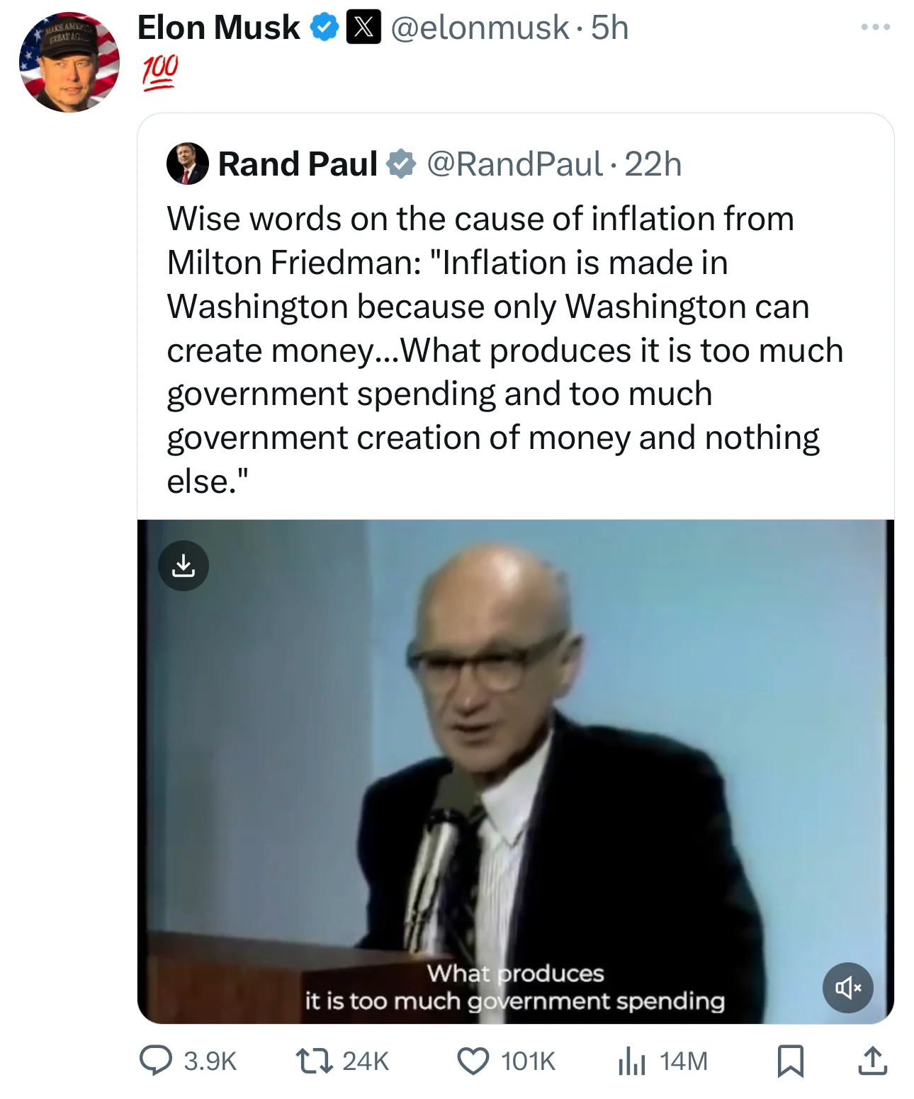This screenshot has width=914, height=1099.
Task: Click Elon Musk's blue verified badge
Action: click(325, 28)
